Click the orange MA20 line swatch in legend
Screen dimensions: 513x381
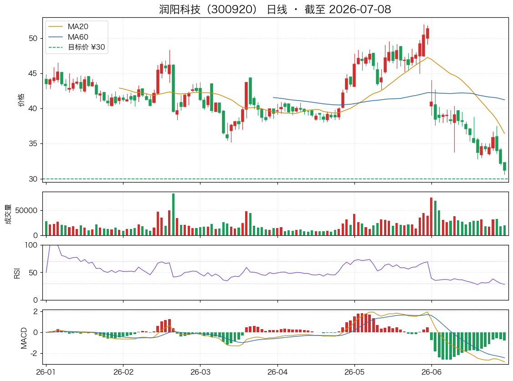(x=56, y=26)
